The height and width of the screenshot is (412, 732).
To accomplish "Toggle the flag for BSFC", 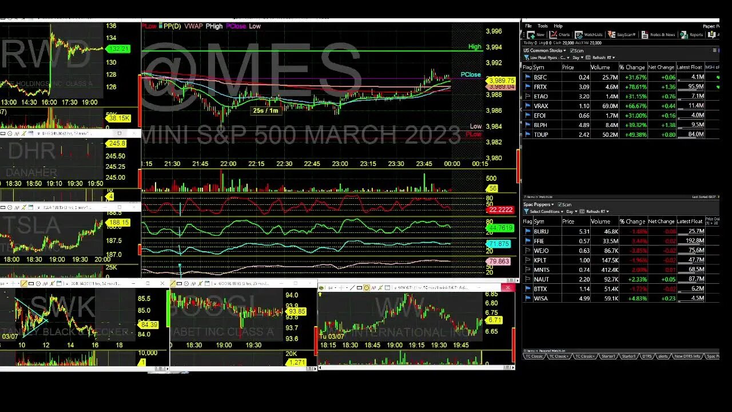I will [527, 77].
